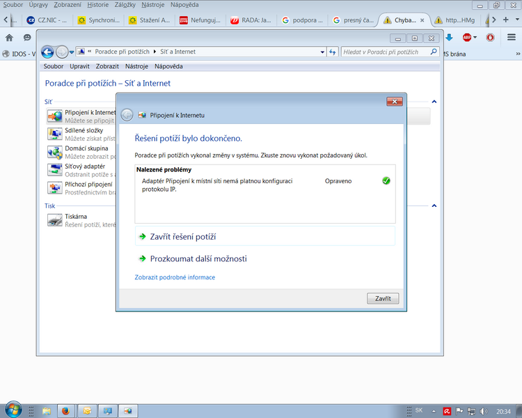Image resolution: width=522 pixels, height=418 pixels.
Task: Open Firefox from the taskbar
Action: pos(65,410)
